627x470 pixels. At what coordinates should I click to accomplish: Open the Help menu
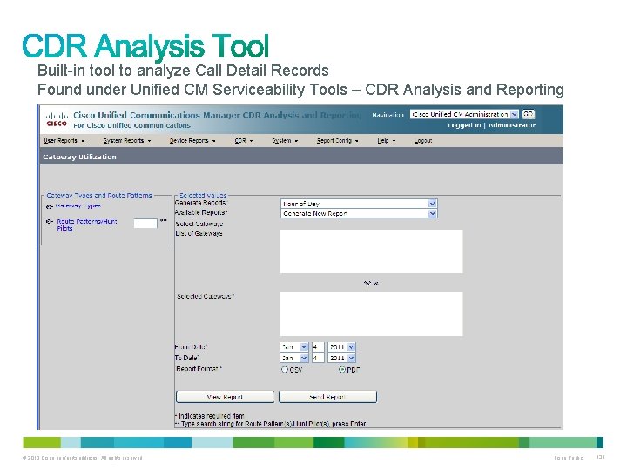(x=387, y=141)
